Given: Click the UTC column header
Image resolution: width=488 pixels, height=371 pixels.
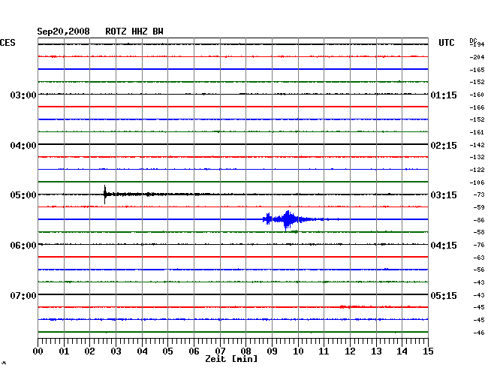Looking at the screenshot, I should [446, 43].
